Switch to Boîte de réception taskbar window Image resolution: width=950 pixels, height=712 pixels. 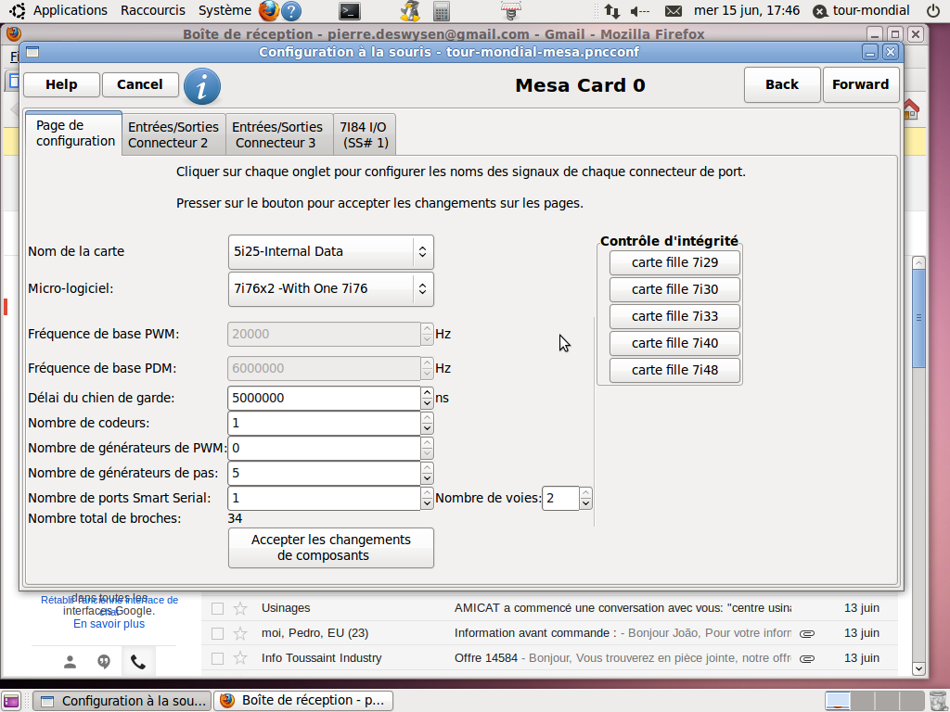(303, 701)
